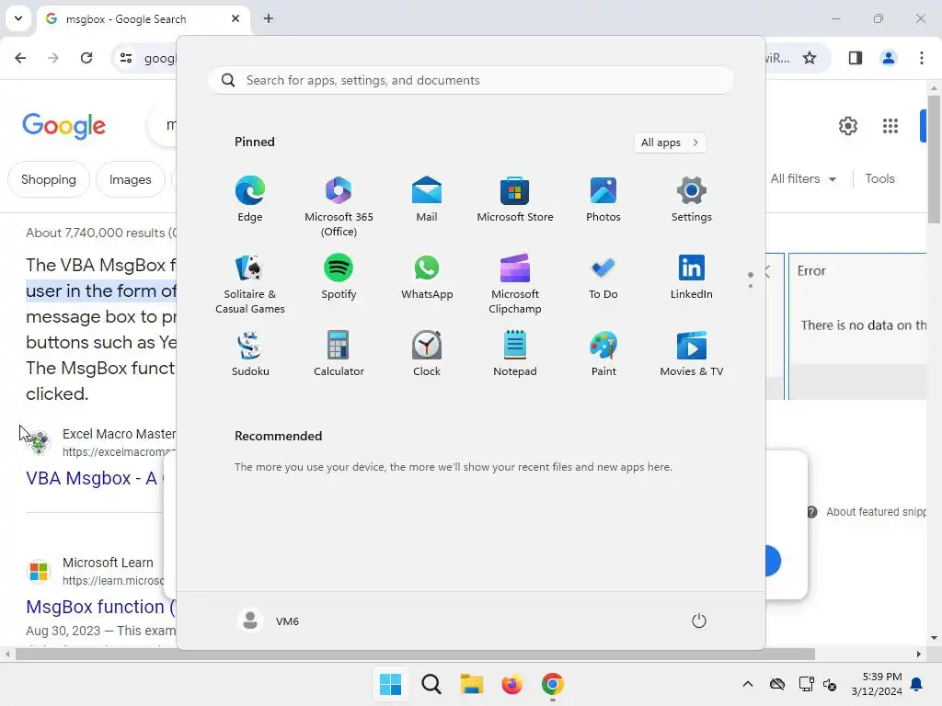942x706 pixels.
Task: Filter results by Images
Action: [131, 179]
